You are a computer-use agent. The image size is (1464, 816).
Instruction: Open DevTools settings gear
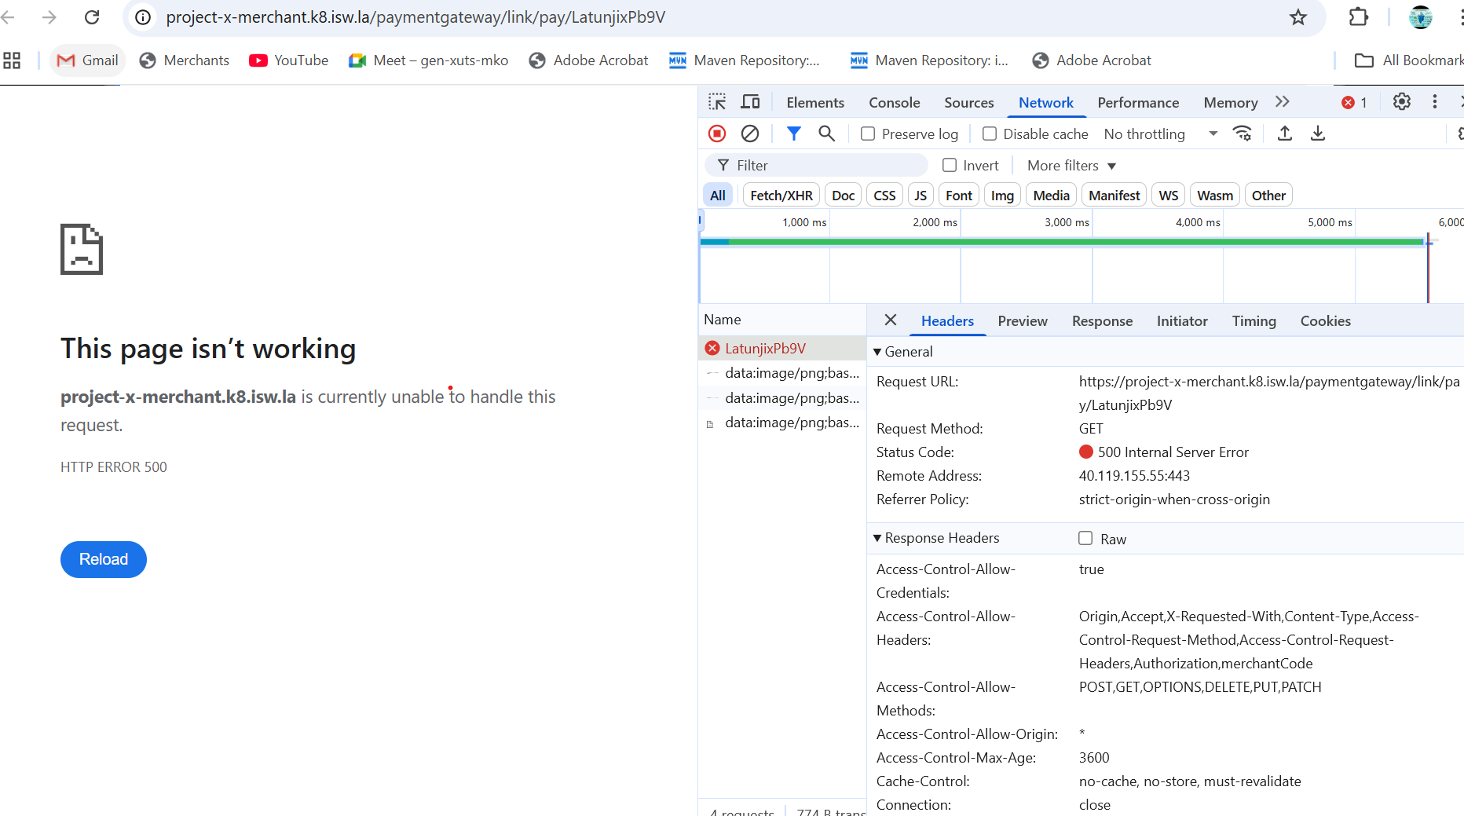coord(1402,102)
